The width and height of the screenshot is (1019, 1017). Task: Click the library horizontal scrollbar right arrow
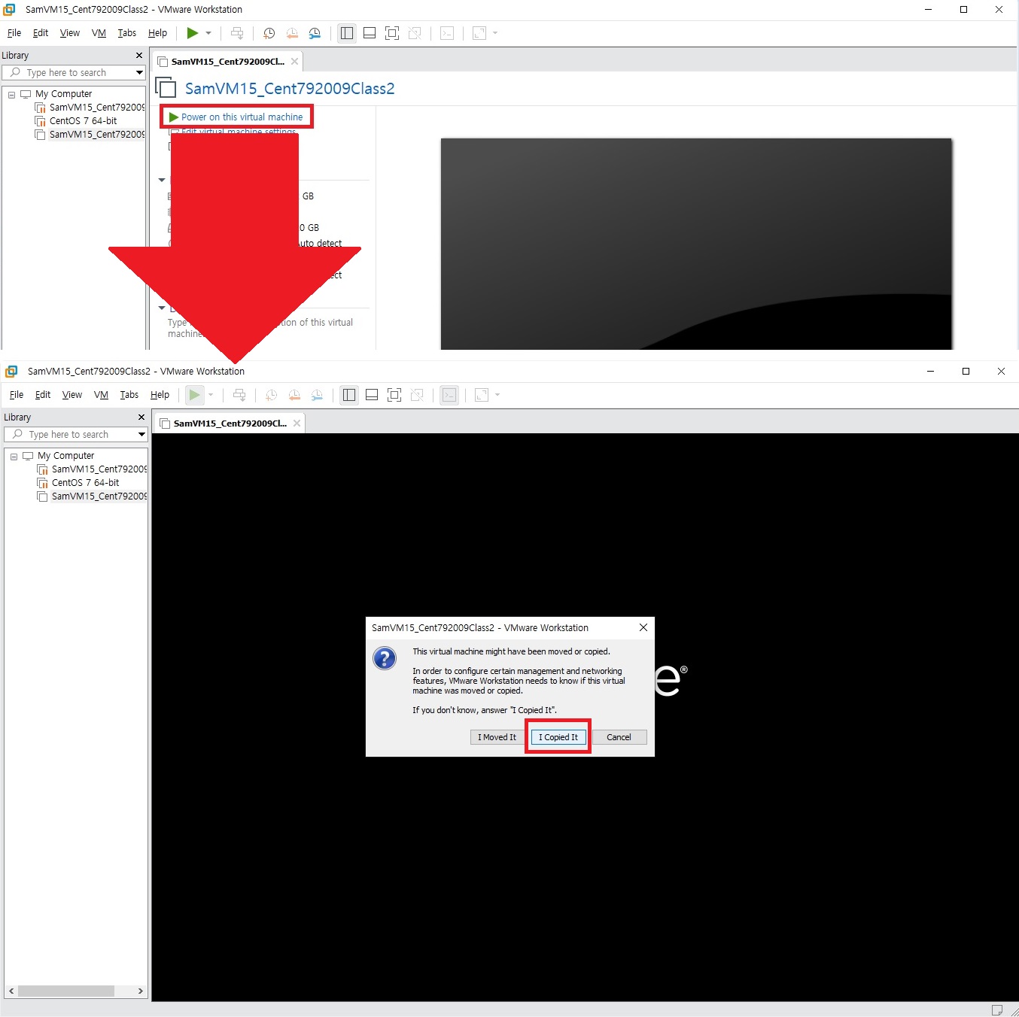140,991
